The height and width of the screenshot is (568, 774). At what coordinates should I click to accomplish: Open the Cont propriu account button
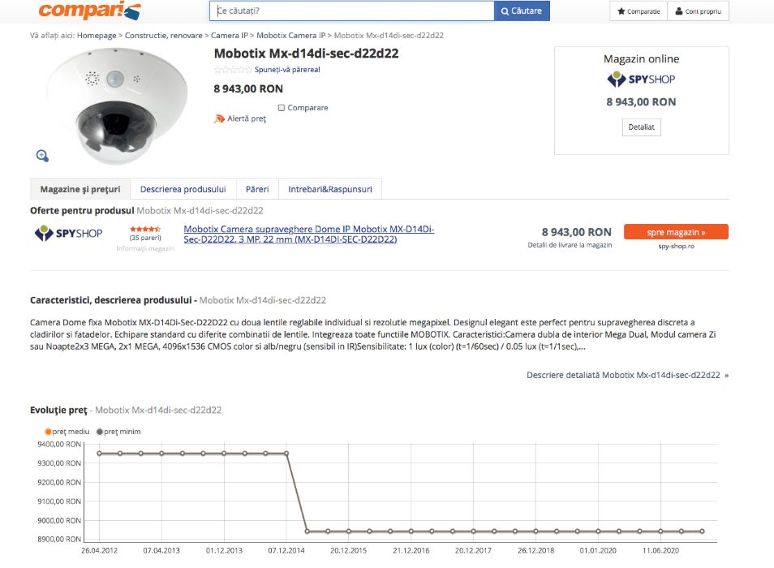click(x=697, y=11)
